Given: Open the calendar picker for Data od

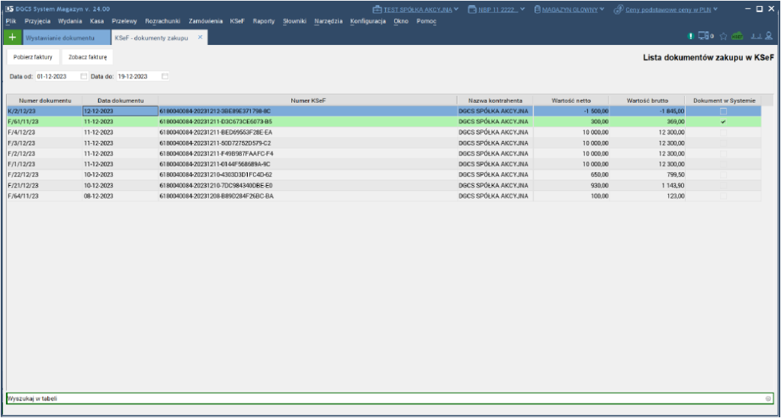Looking at the screenshot, I should pyautogui.click(x=84, y=76).
